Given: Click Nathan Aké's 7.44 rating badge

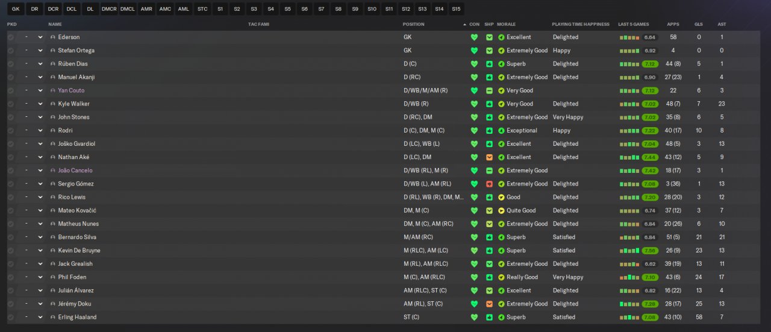Looking at the screenshot, I should click(x=650, y=157).
